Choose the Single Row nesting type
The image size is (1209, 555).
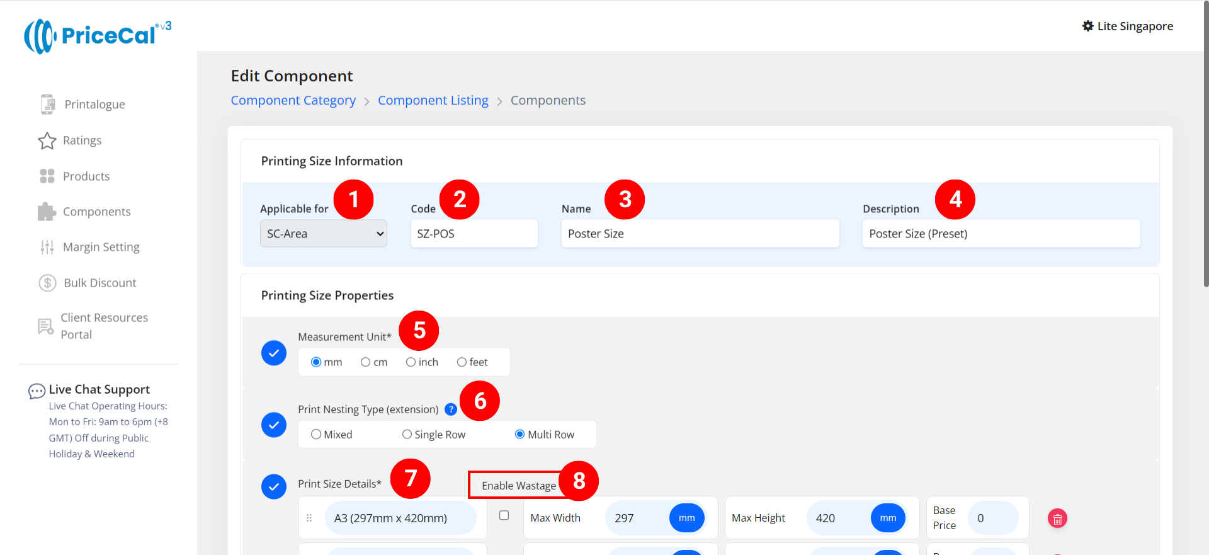coord(407,435)
